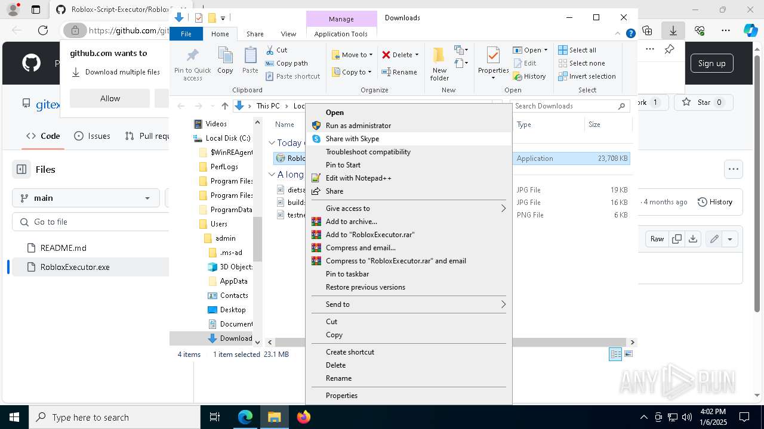This screenshot has height=429, width=764.
Task: Choose Edit with Notepad++
Action: (x=409, y=178)
